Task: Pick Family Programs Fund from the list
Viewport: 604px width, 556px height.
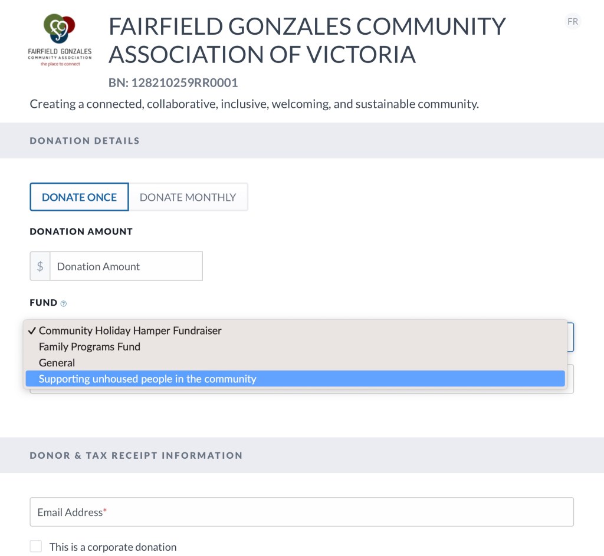Action: [x=90, y=347]
